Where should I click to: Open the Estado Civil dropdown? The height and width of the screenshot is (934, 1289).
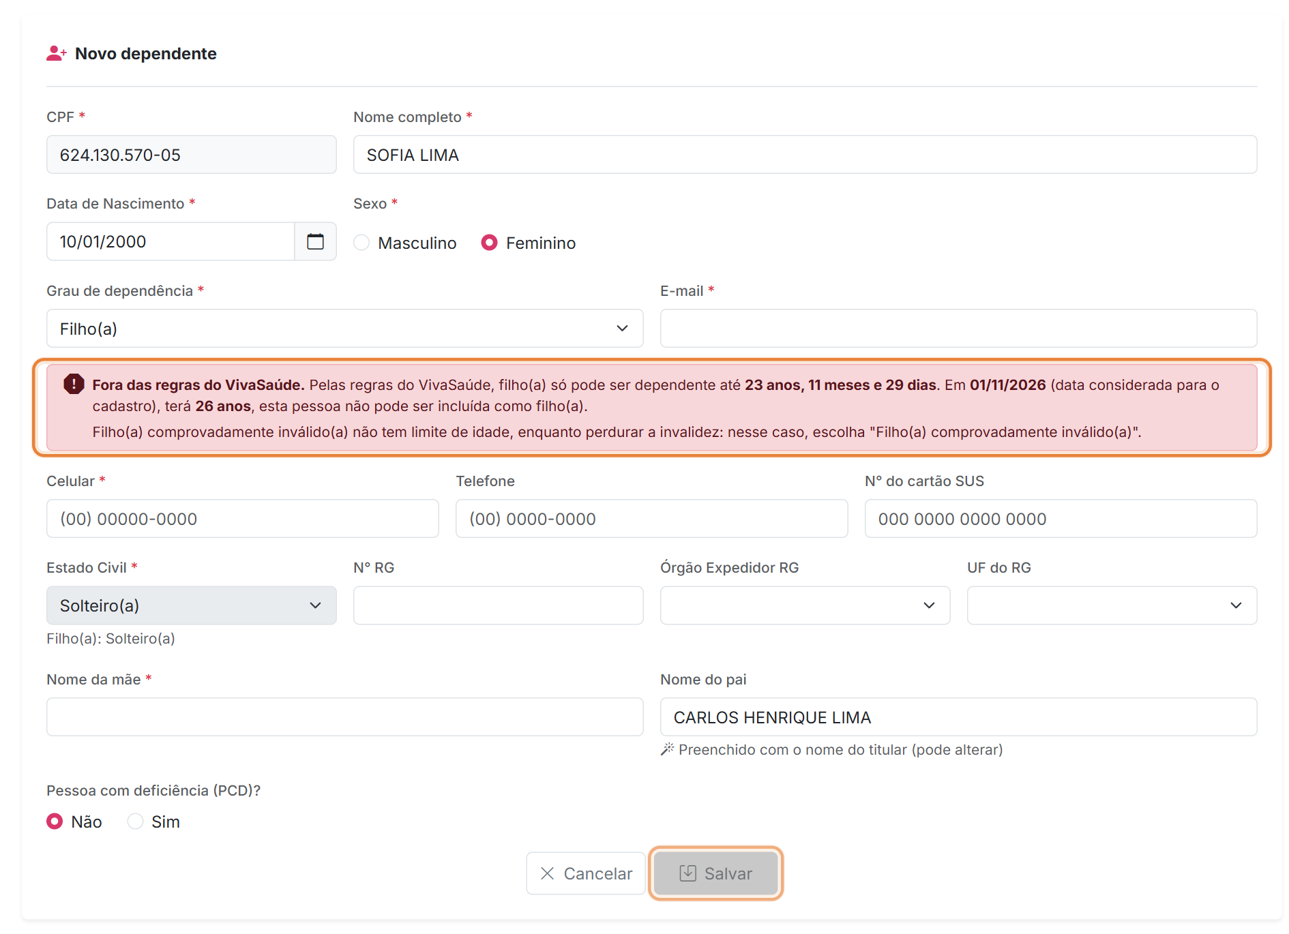pyautogui.click(x=191, y=605)
